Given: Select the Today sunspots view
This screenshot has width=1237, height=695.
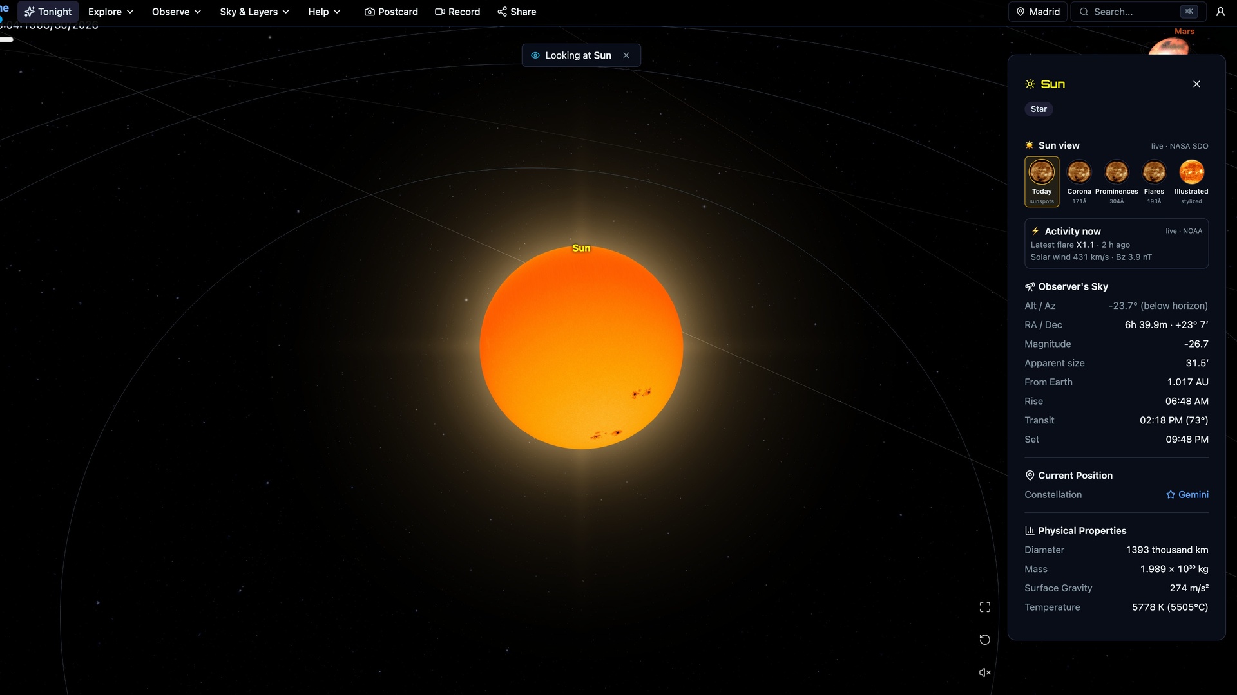Looking at the screenshot, I should tap(1042, 181).
